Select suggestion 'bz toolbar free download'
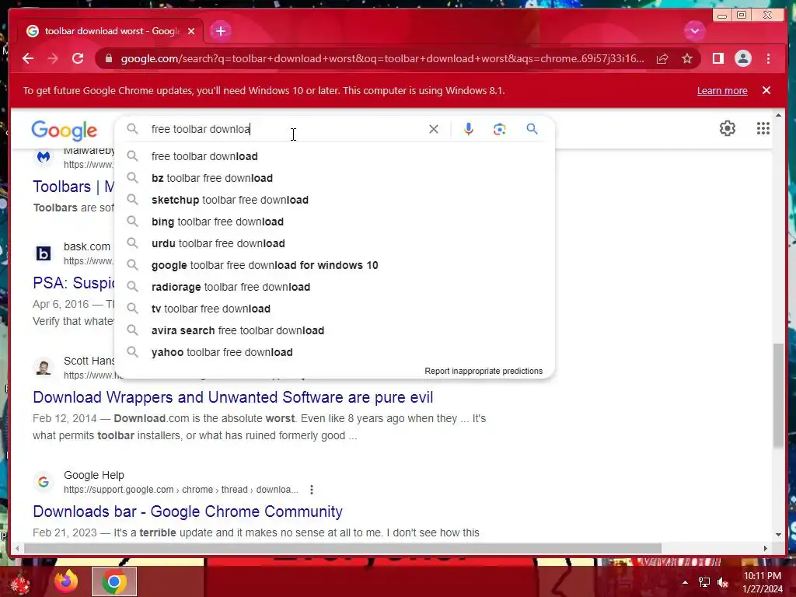This screenshot has width=796, height=597. [335, 178]
